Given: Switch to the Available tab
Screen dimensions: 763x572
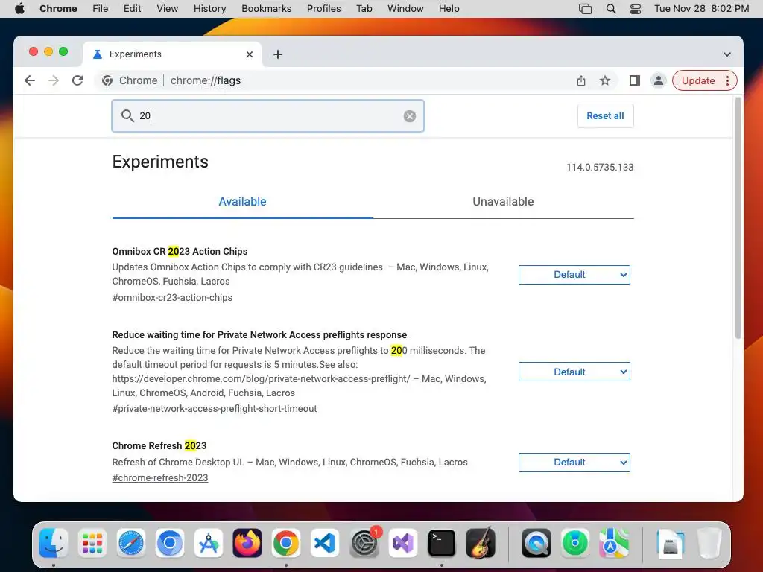Looking at the screenshot, I should tap(242, 202).
